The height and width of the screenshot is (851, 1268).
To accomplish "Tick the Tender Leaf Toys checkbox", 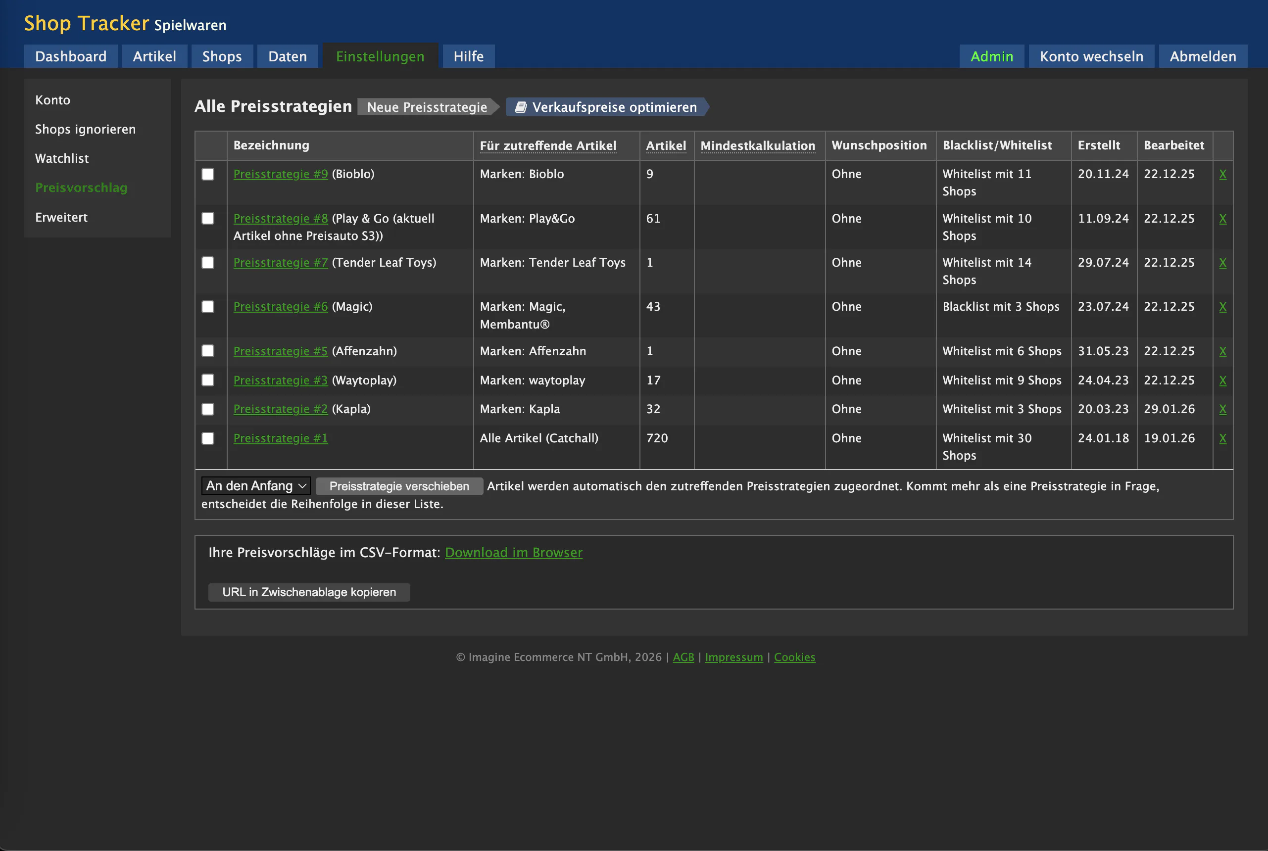I will 208,263.
